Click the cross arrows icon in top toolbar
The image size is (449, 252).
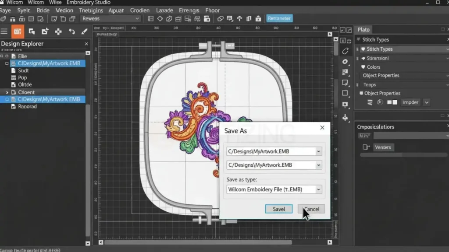[239, 18]
